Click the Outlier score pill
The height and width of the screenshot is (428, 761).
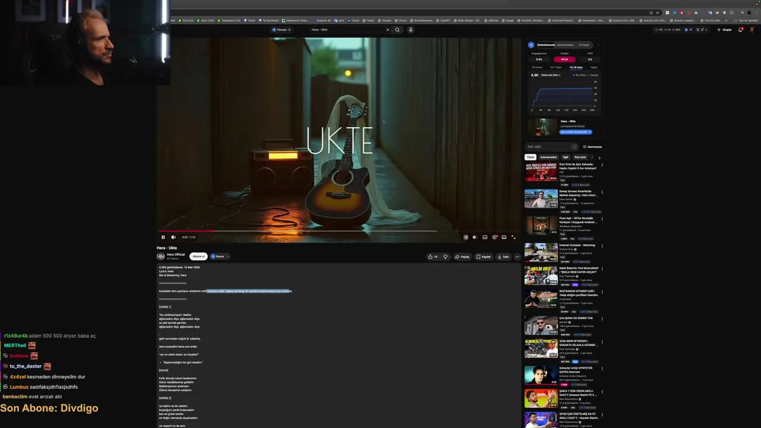[x=564, y=59]
